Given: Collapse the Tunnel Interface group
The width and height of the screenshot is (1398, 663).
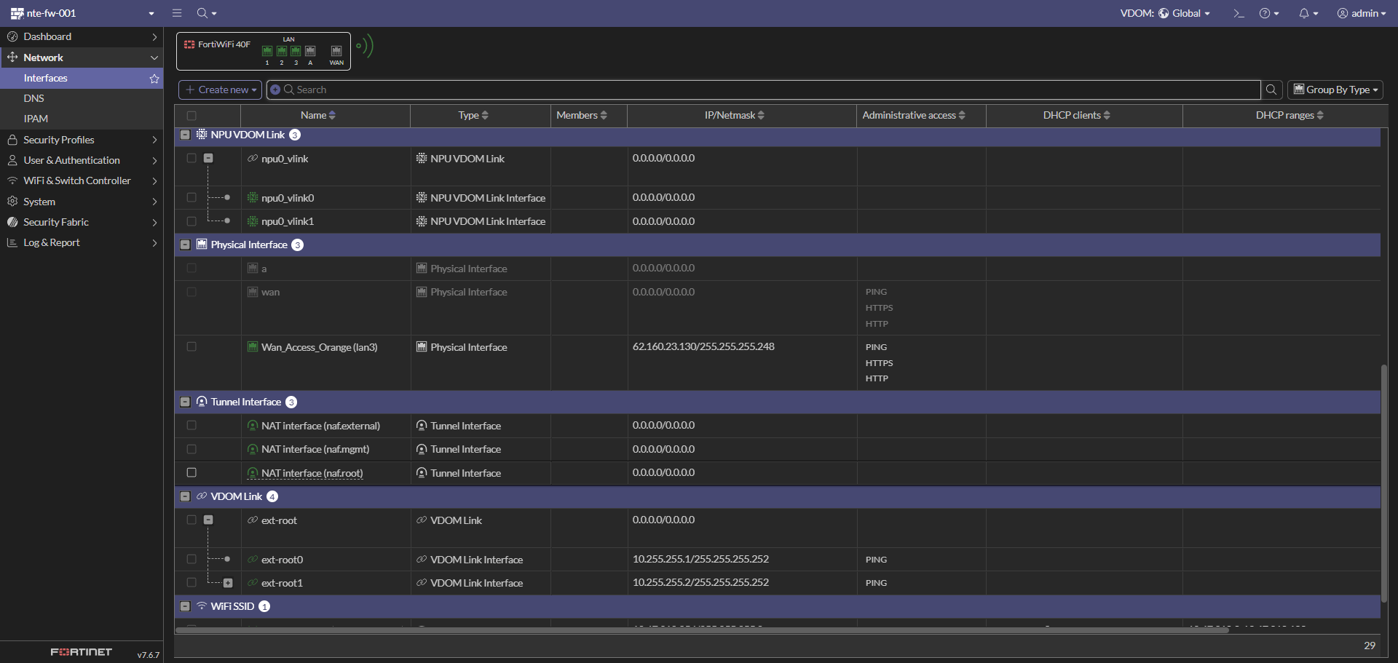Looking at the screenshot, I should point(185,402).
